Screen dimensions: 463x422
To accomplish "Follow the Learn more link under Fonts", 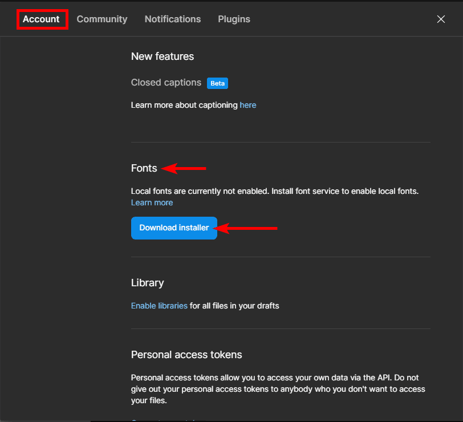I will point(152,202).
